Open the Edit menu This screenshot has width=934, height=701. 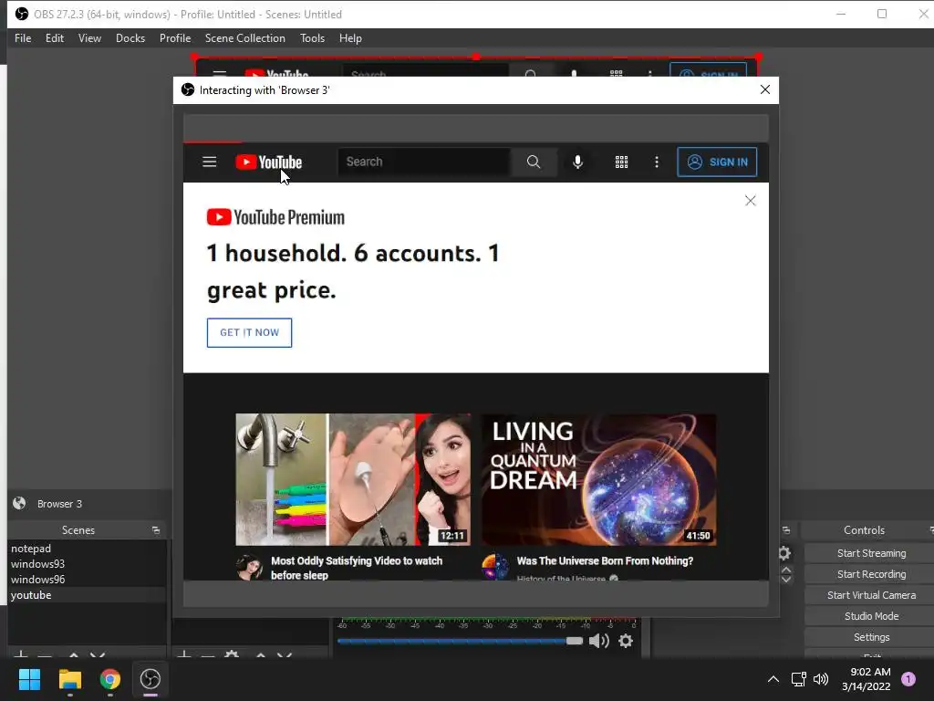(x=54, y=38)
